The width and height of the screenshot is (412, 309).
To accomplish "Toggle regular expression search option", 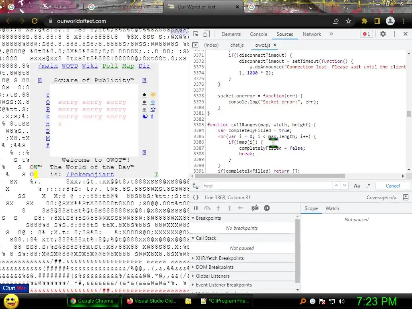I will (x=369, y=186).
